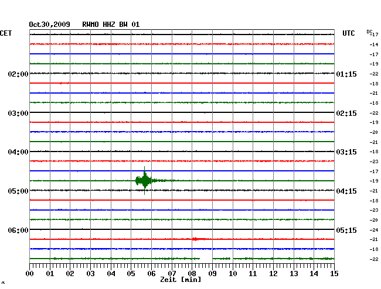Click the "UTC" timezone label
The width and height of the screenshot is (381, 289).
[348, 33]
